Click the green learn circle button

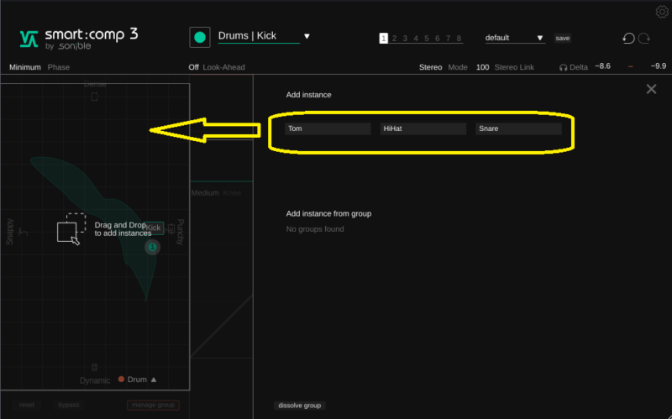(x=200, y=37)
